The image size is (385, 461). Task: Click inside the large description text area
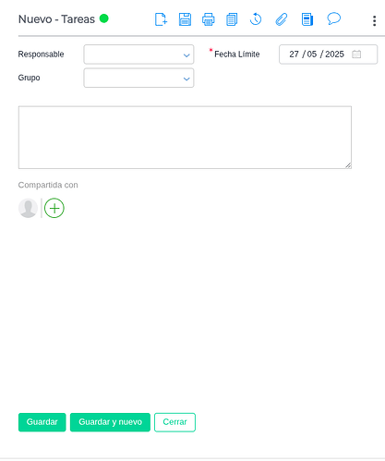[185, 138]
